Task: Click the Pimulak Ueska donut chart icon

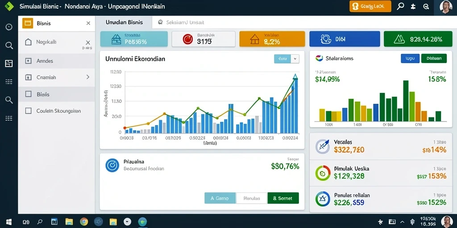Action: click(323, 173)
